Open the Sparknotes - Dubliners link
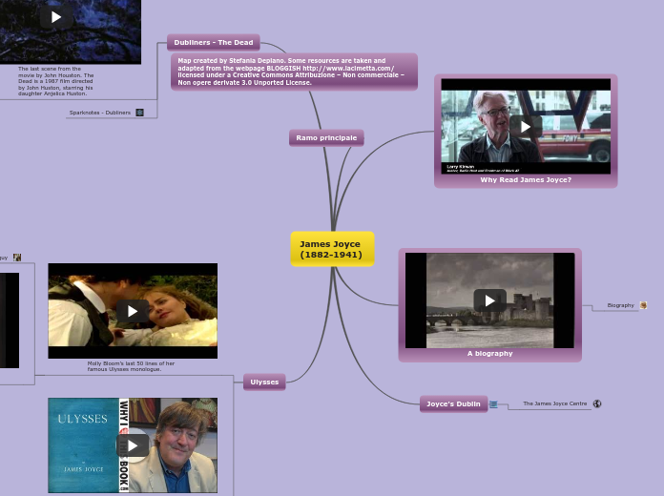This screenshot has width=664, height=496. tap(100, 113)
